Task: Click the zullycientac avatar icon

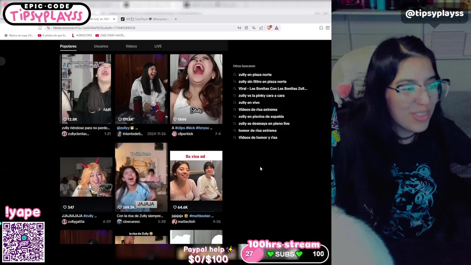Action: coord(64,134)
